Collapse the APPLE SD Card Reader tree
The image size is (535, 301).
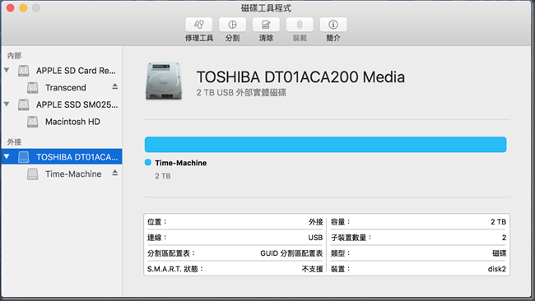coord(7,70)
